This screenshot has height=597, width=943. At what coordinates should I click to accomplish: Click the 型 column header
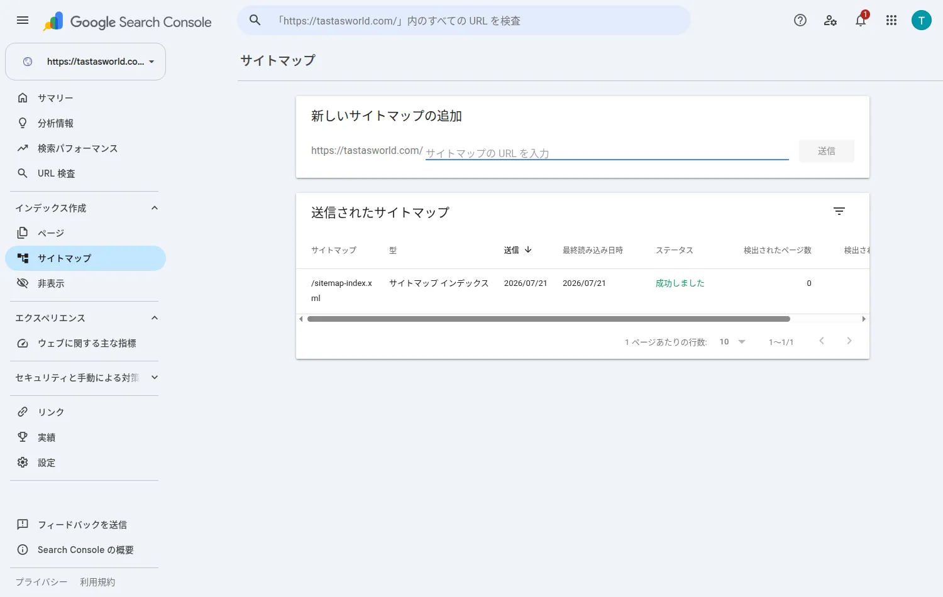[x=393, y=250]
